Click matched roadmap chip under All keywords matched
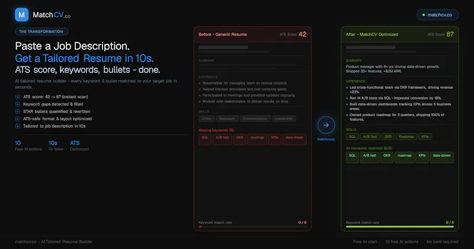The width and height of the screenshot is (474, 249). tap(405, 157)
